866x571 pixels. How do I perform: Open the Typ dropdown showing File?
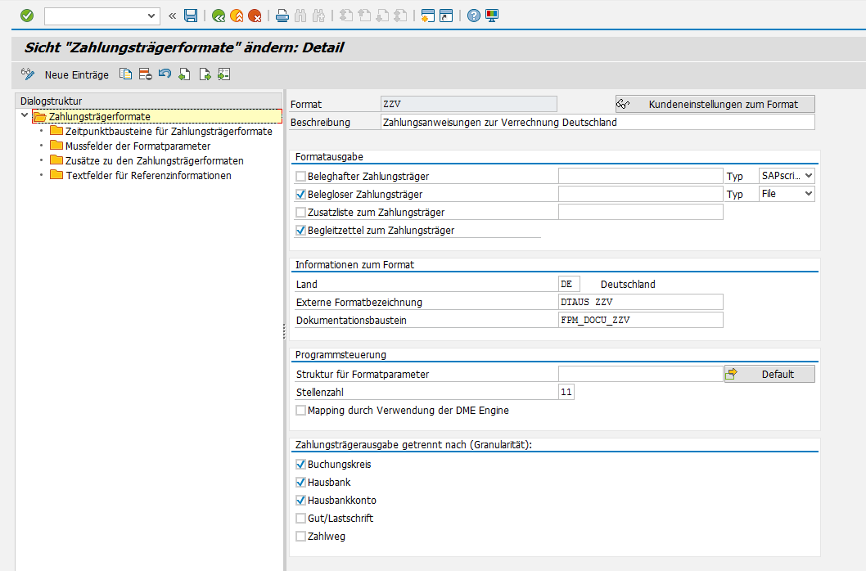[787, 194]
